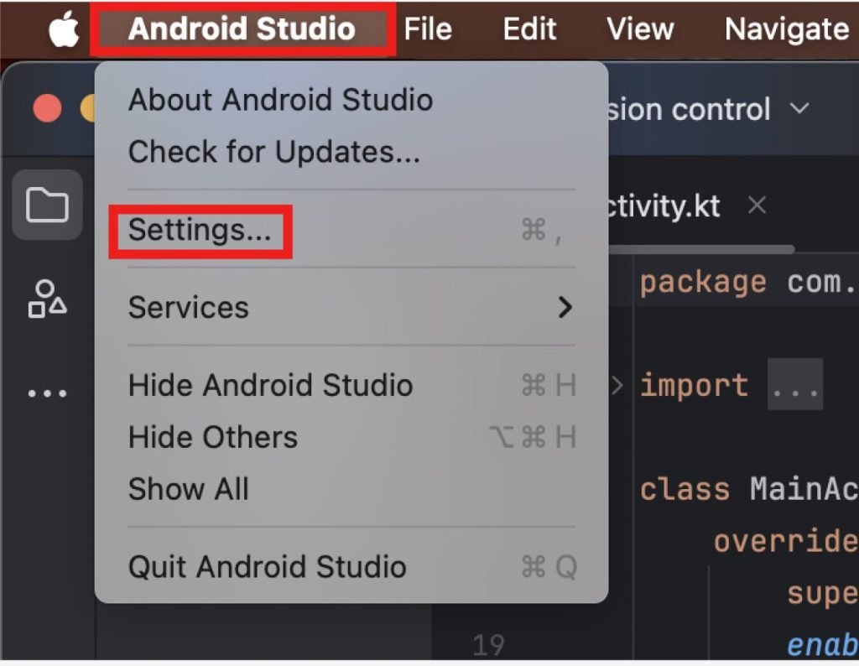Open the Resource Manager shapes icon
859x666 pixels.
point(47,299)
